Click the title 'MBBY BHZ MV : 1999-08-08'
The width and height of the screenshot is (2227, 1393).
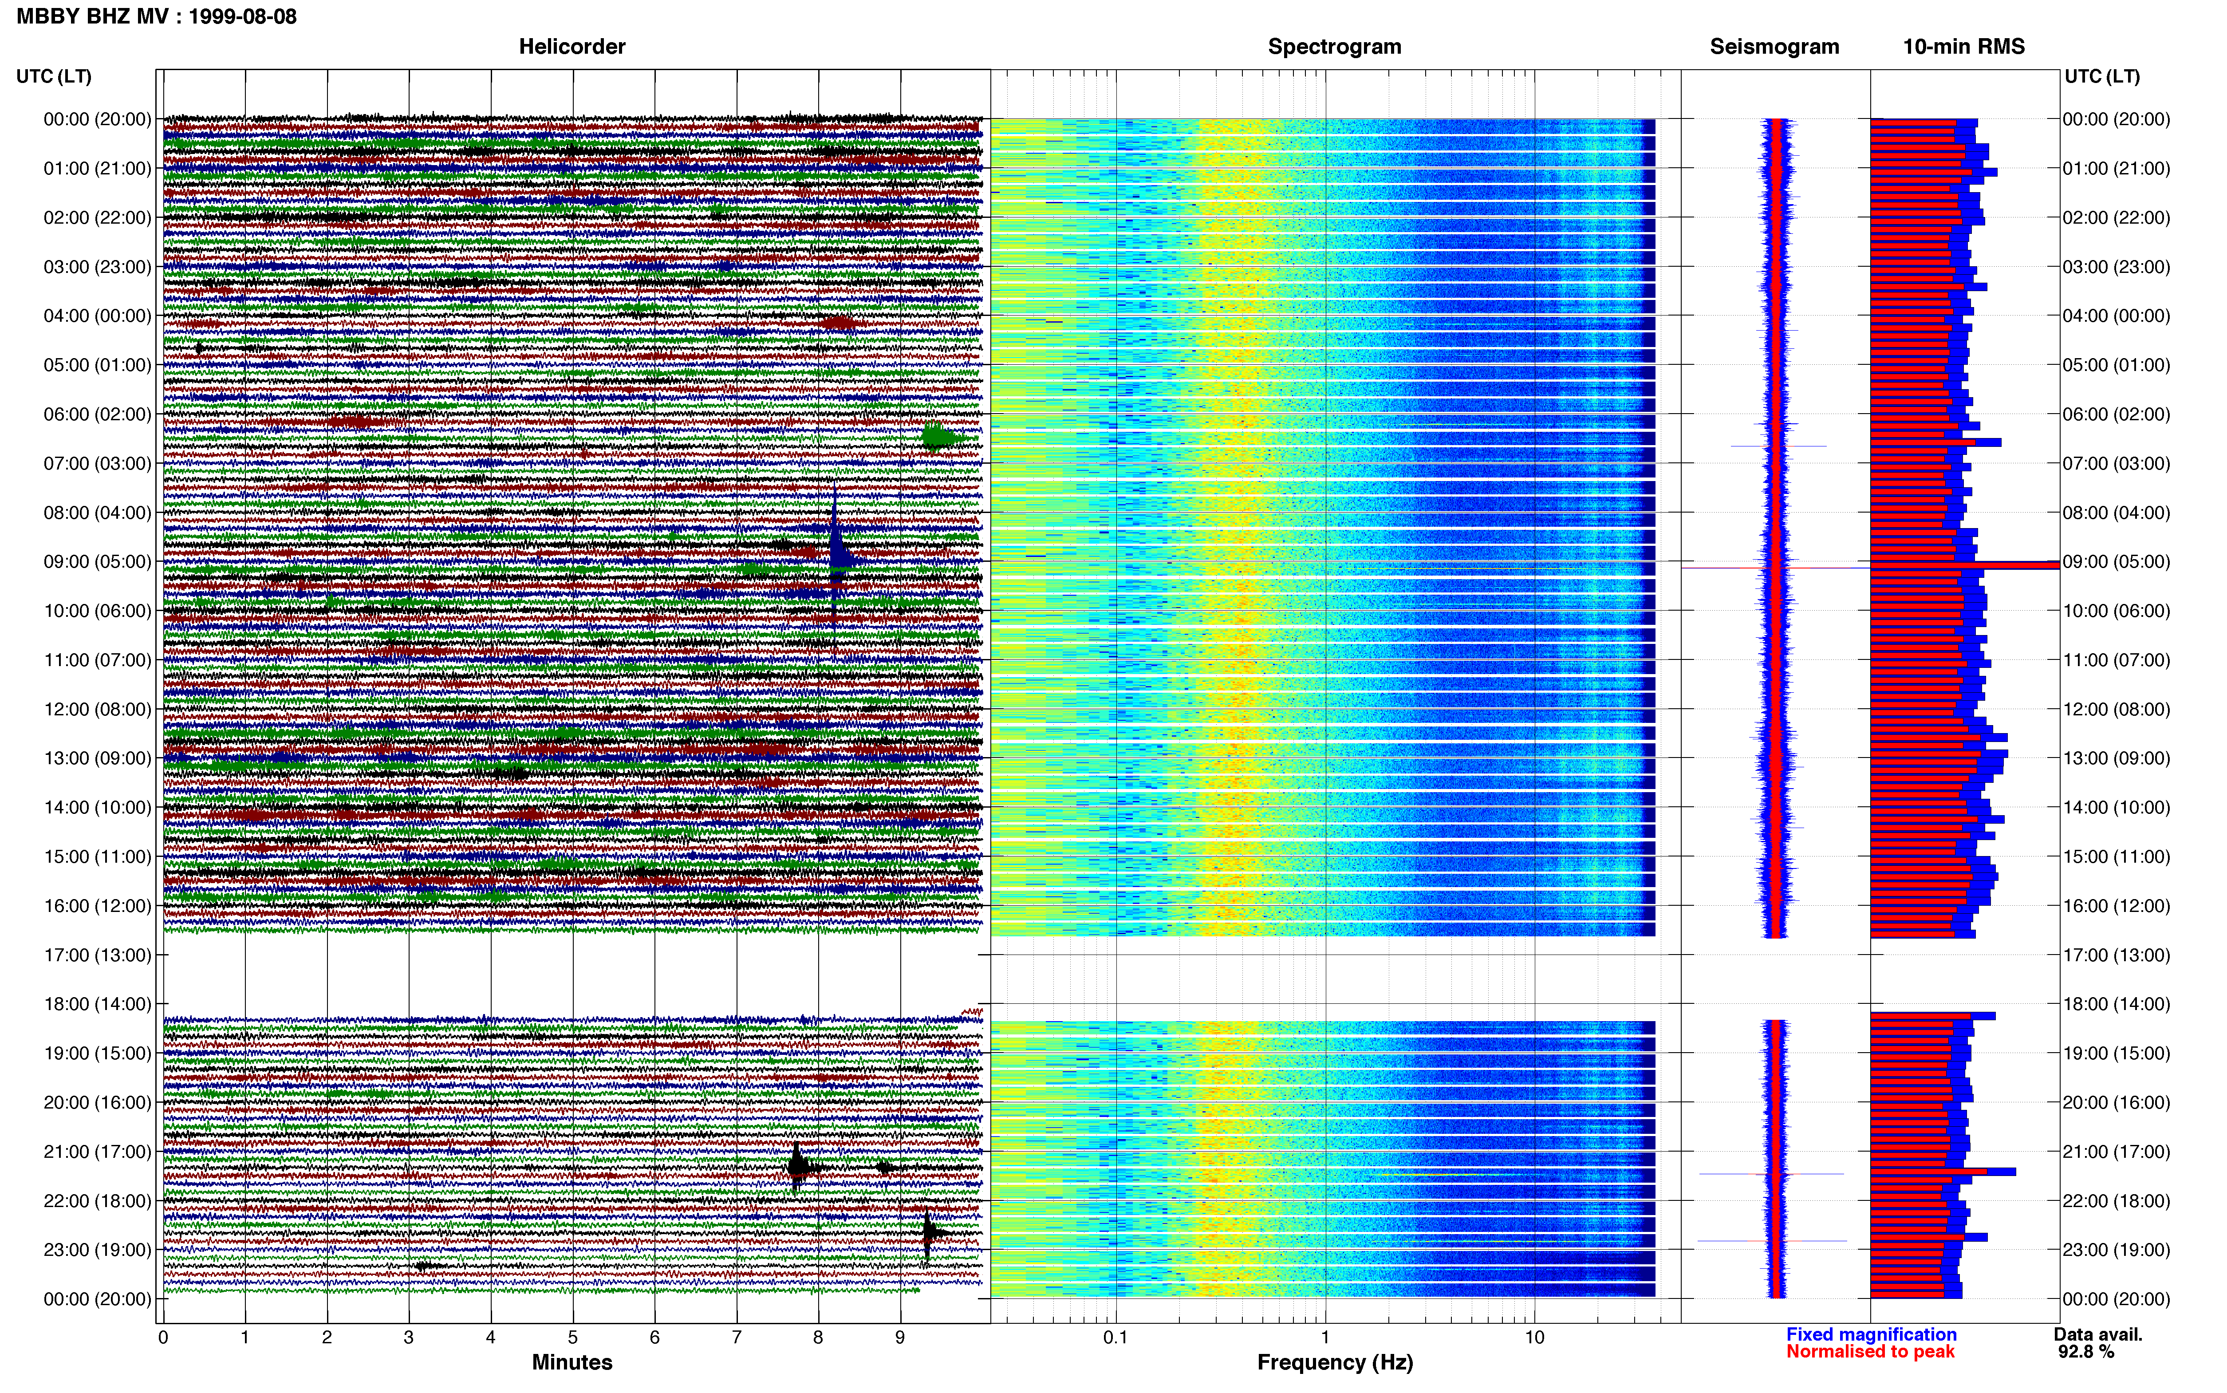157,16
